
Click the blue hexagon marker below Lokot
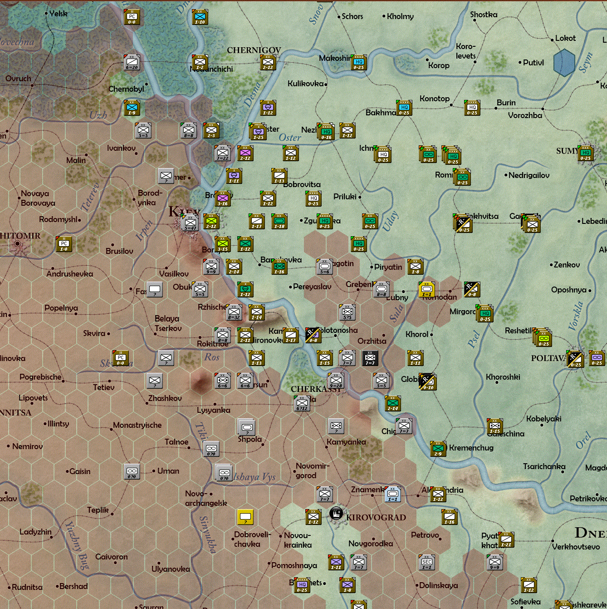tap(564, 63)
